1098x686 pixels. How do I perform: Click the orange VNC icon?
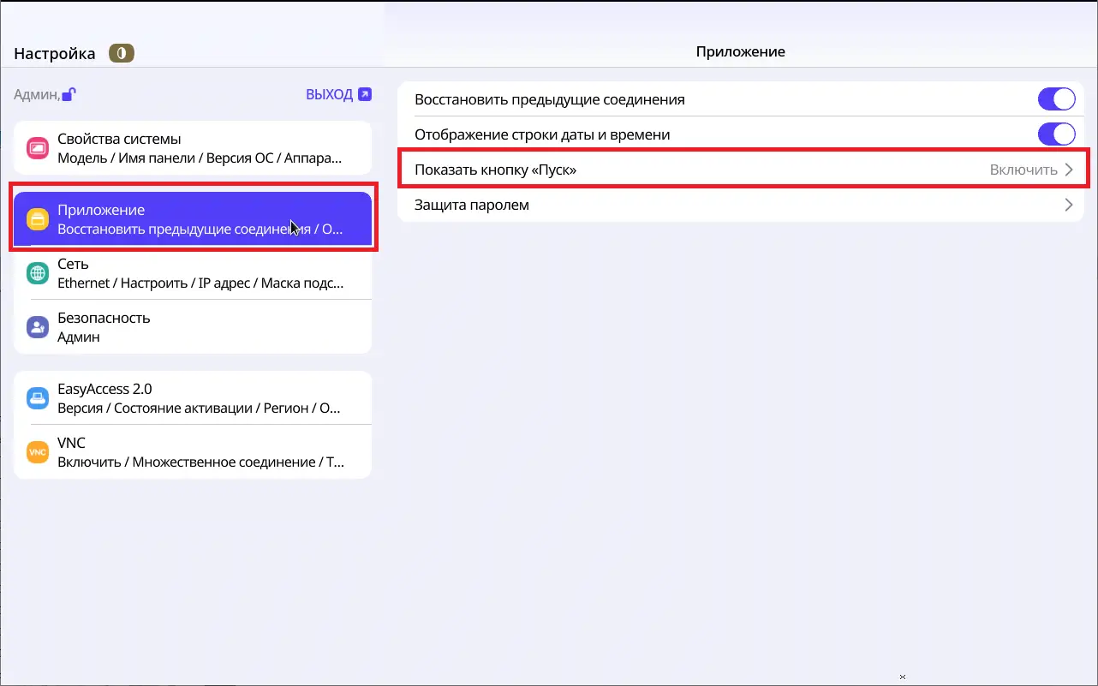pyautogui.click(x=37, y=452)
